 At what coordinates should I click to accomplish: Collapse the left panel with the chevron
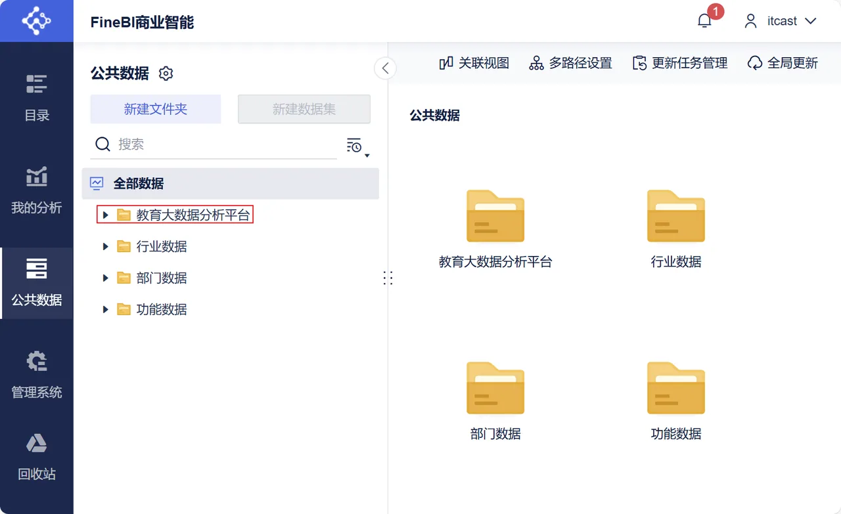click(x=385, y=68)
